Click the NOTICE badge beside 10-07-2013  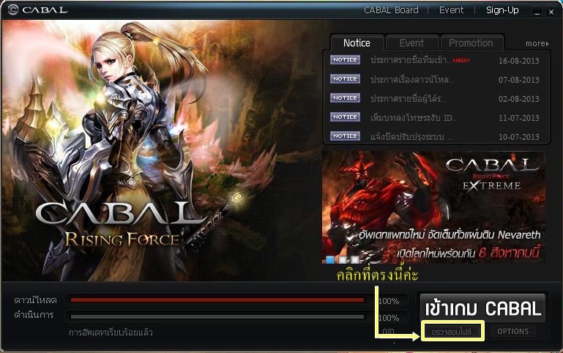(345, 135)
